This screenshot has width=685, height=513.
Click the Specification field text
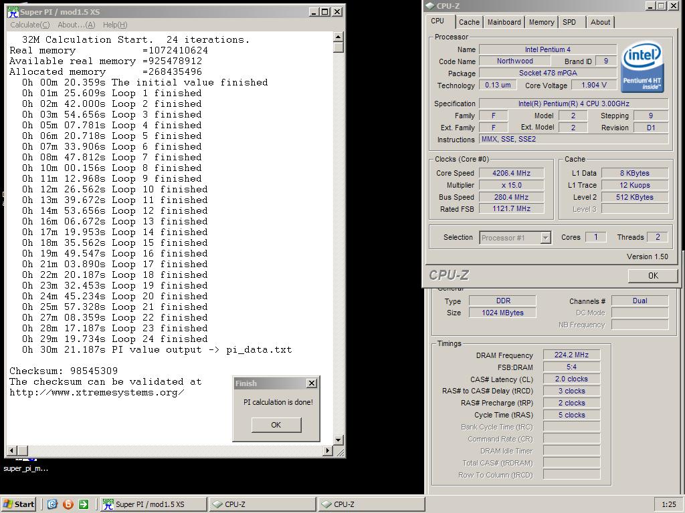[573, 104]
